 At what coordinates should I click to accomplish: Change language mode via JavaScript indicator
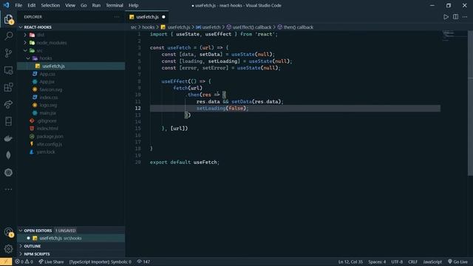432,262
